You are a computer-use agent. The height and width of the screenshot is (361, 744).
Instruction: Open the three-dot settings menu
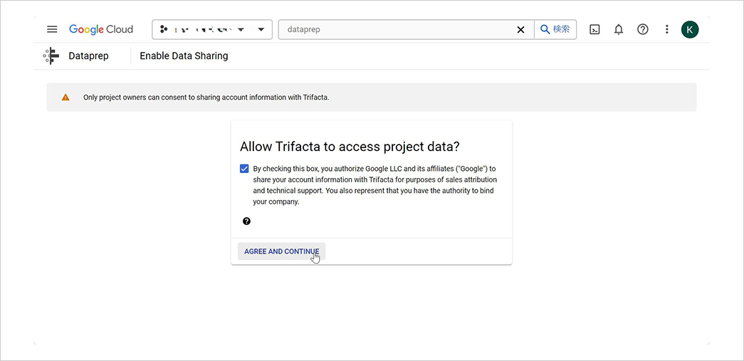(666, 29)
